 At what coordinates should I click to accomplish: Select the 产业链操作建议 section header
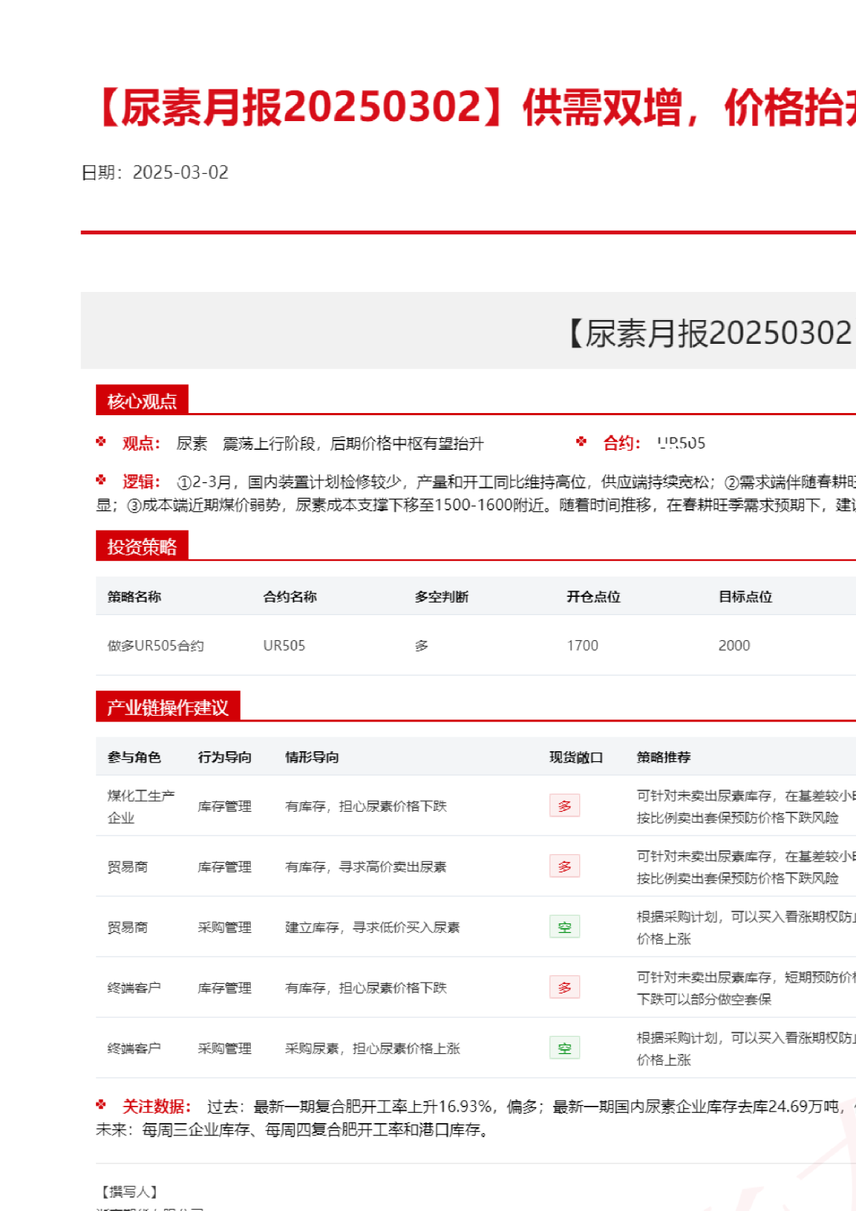(168, 706)
